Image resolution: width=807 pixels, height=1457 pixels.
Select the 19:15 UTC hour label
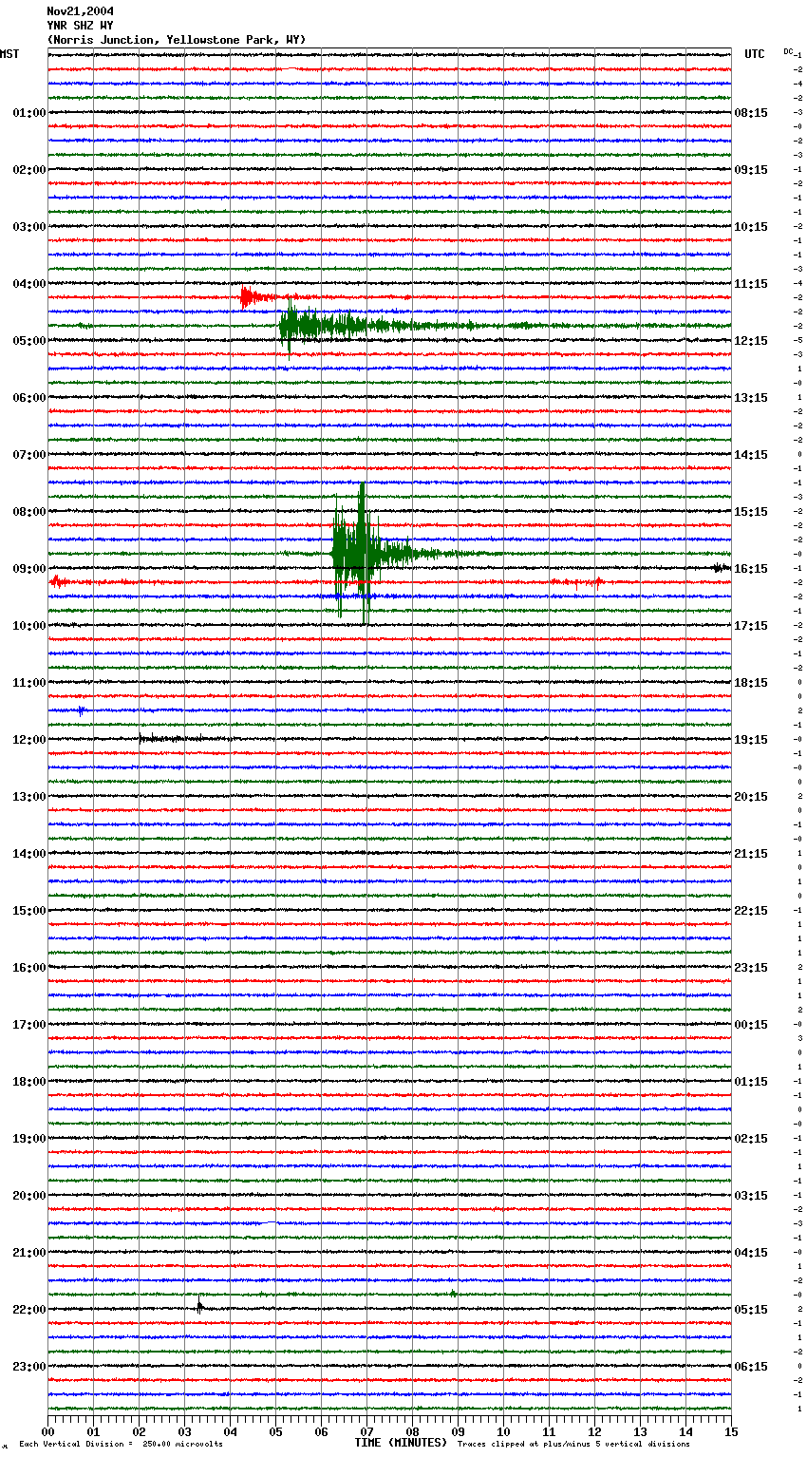coord(751,740)
